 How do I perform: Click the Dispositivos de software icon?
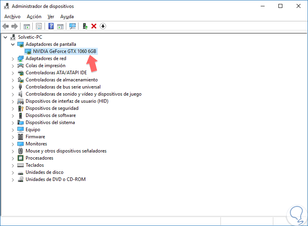point(21,115)
